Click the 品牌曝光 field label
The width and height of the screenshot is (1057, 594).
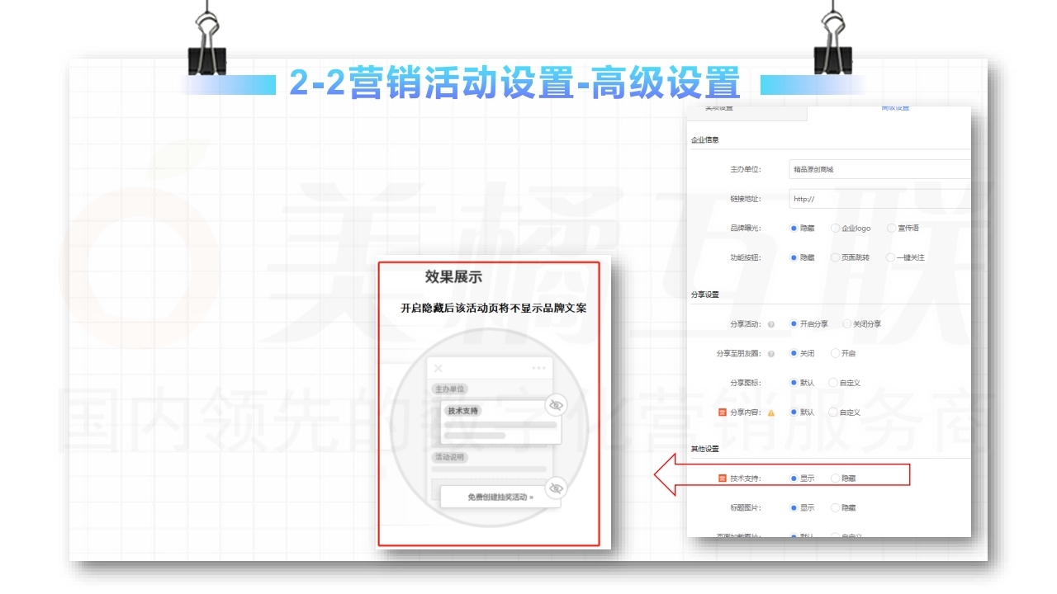pos(745,228)
